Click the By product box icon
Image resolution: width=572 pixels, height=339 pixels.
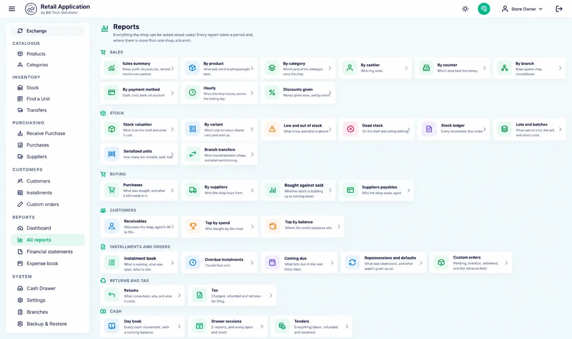pyautogui.click(x=192, y=68)
